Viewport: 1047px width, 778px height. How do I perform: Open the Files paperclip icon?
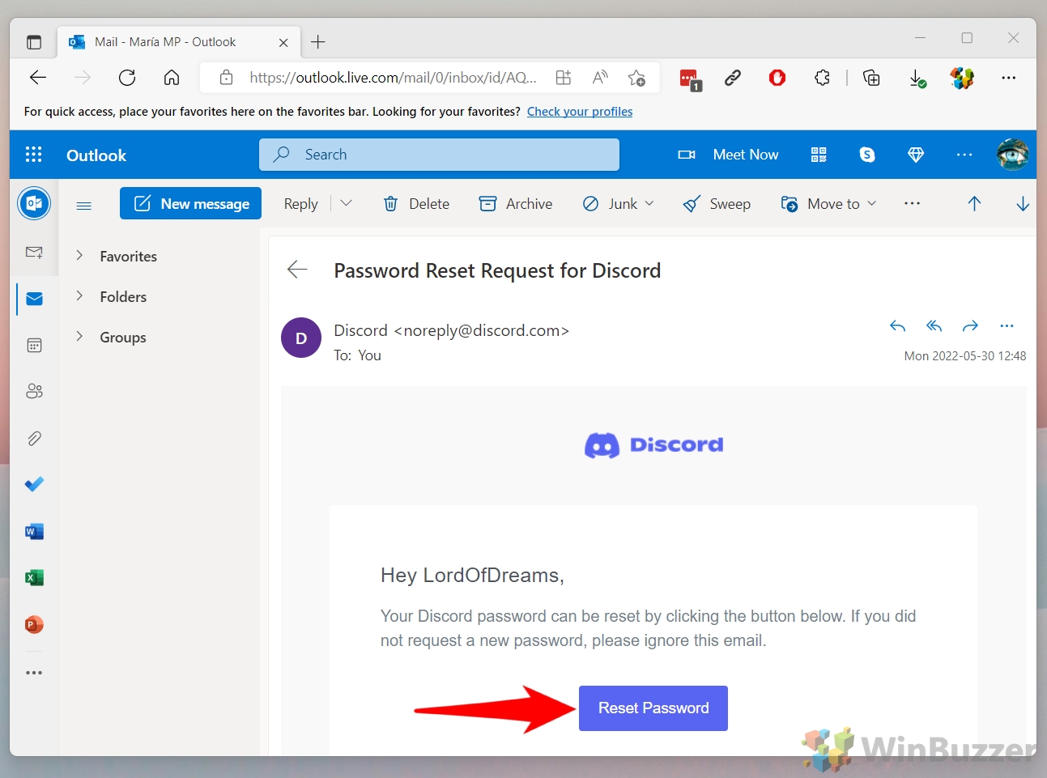[x=34, y=439]
